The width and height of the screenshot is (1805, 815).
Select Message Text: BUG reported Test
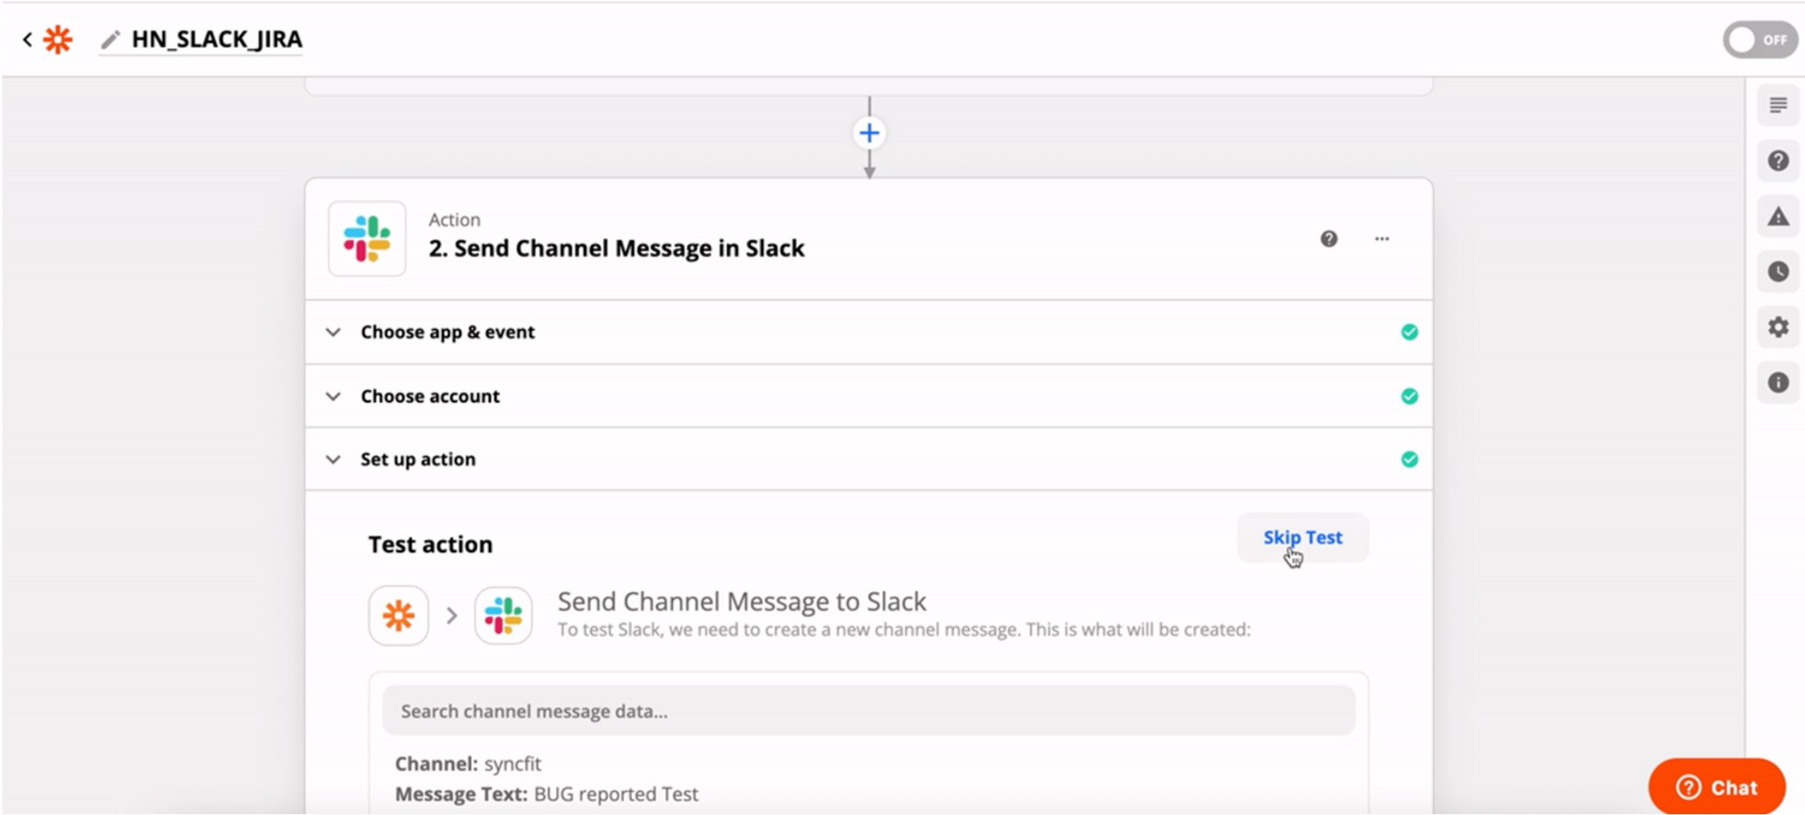547,794
